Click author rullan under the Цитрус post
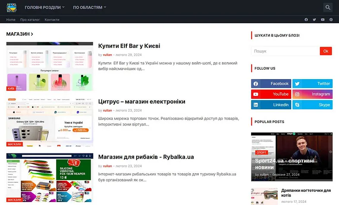 (107, 110)
